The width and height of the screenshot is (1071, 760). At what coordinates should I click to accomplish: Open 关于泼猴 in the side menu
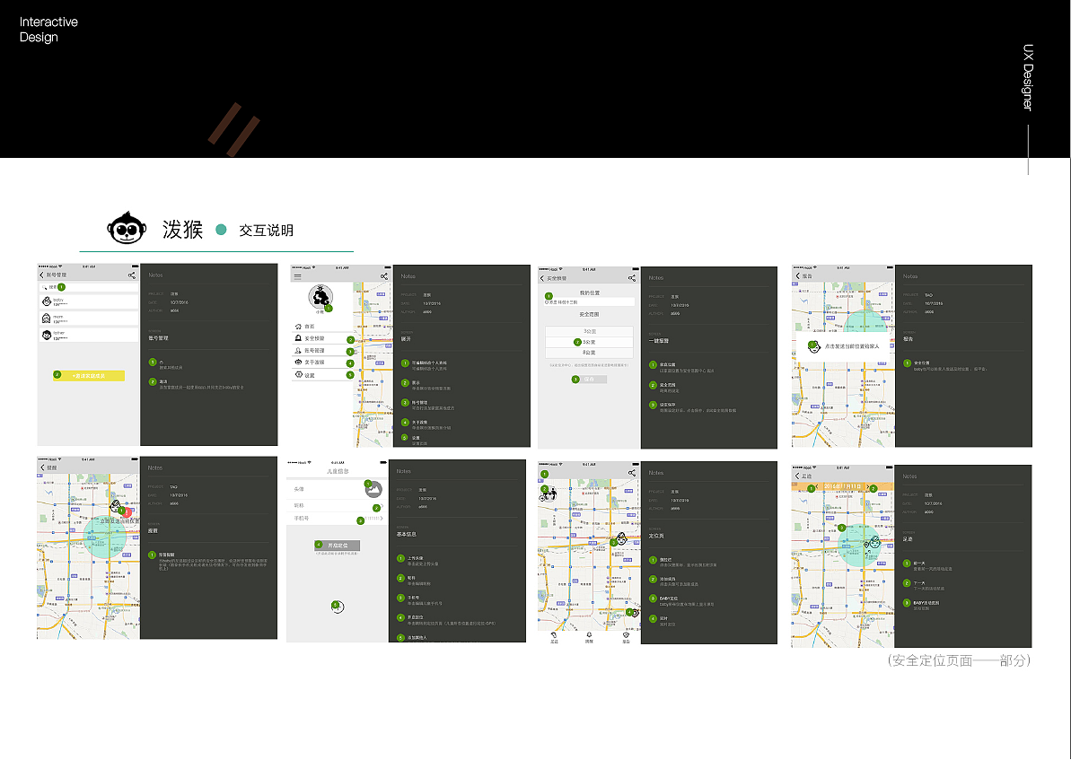pyautogui.click(x=321, y=363)
